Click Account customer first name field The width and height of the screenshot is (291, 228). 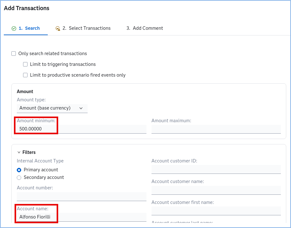tap(216, 211)
